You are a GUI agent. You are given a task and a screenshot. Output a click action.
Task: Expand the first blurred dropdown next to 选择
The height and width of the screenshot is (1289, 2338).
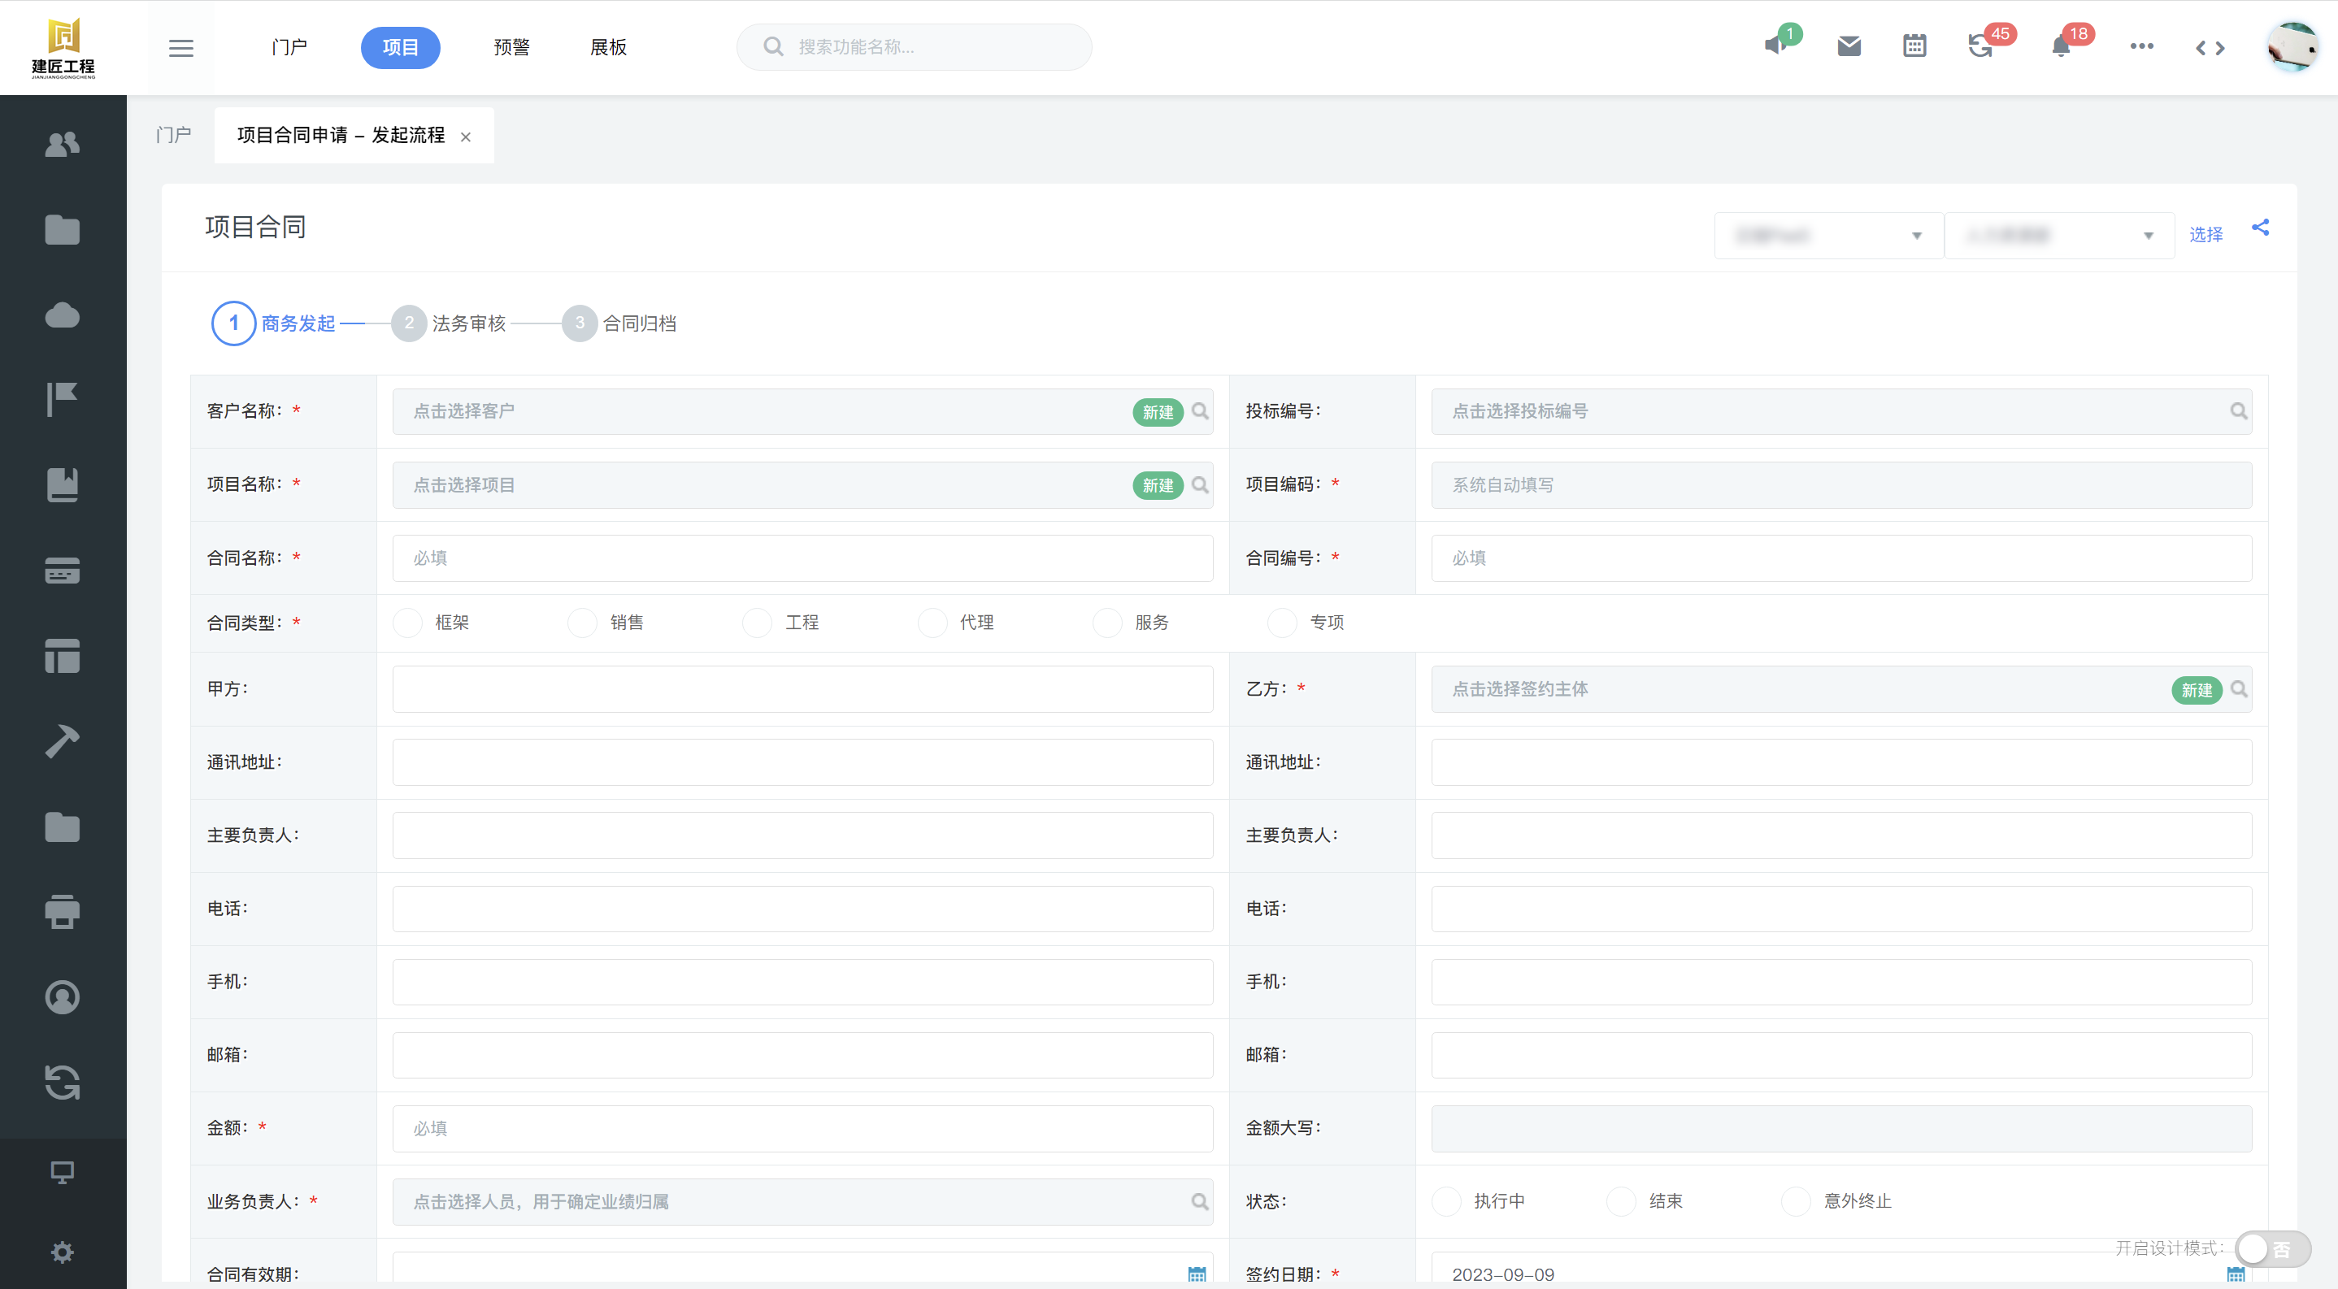[x=1828, y=236]
